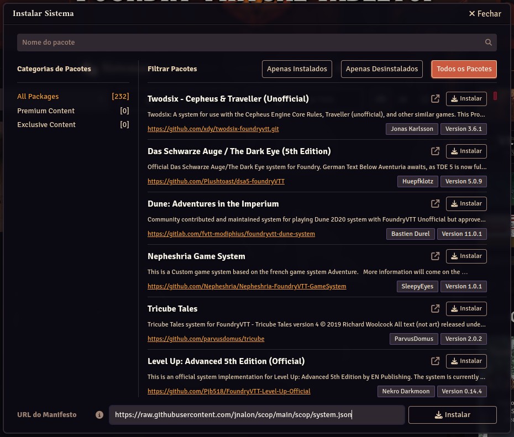Close dialog with Fechar button
This screenshot has width=514, height=437.
(485, 14)
